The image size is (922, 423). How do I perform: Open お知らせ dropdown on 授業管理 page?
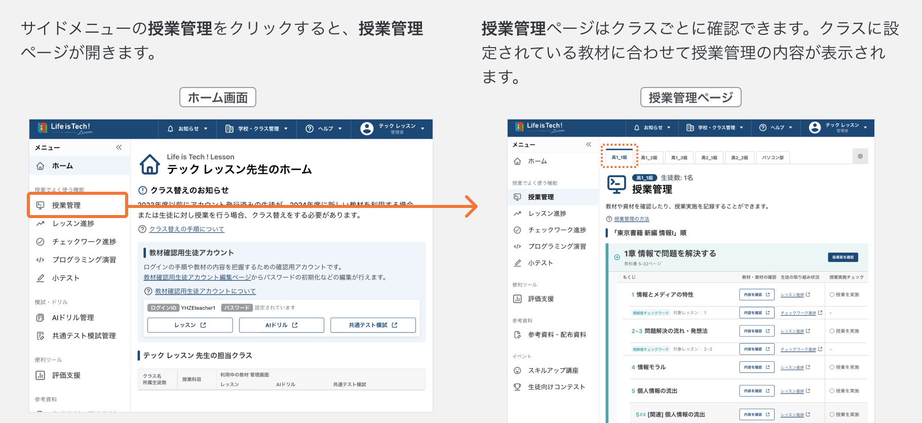tap(652, 128)
